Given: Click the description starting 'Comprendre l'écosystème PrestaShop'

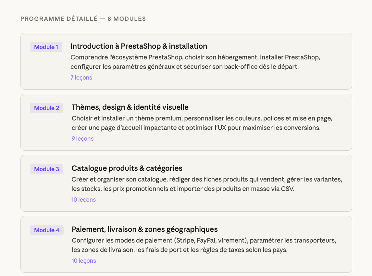Looking at the screenshot, I should pyautogui.click(x=195, y=62).
